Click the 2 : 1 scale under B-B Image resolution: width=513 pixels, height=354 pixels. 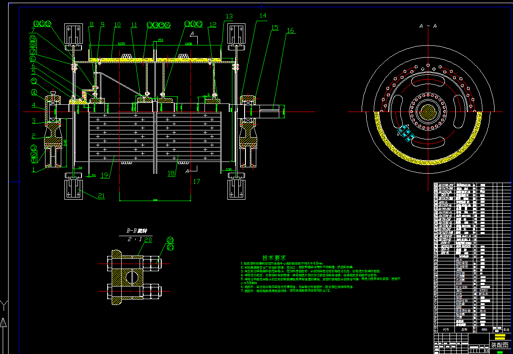(135, 239)
